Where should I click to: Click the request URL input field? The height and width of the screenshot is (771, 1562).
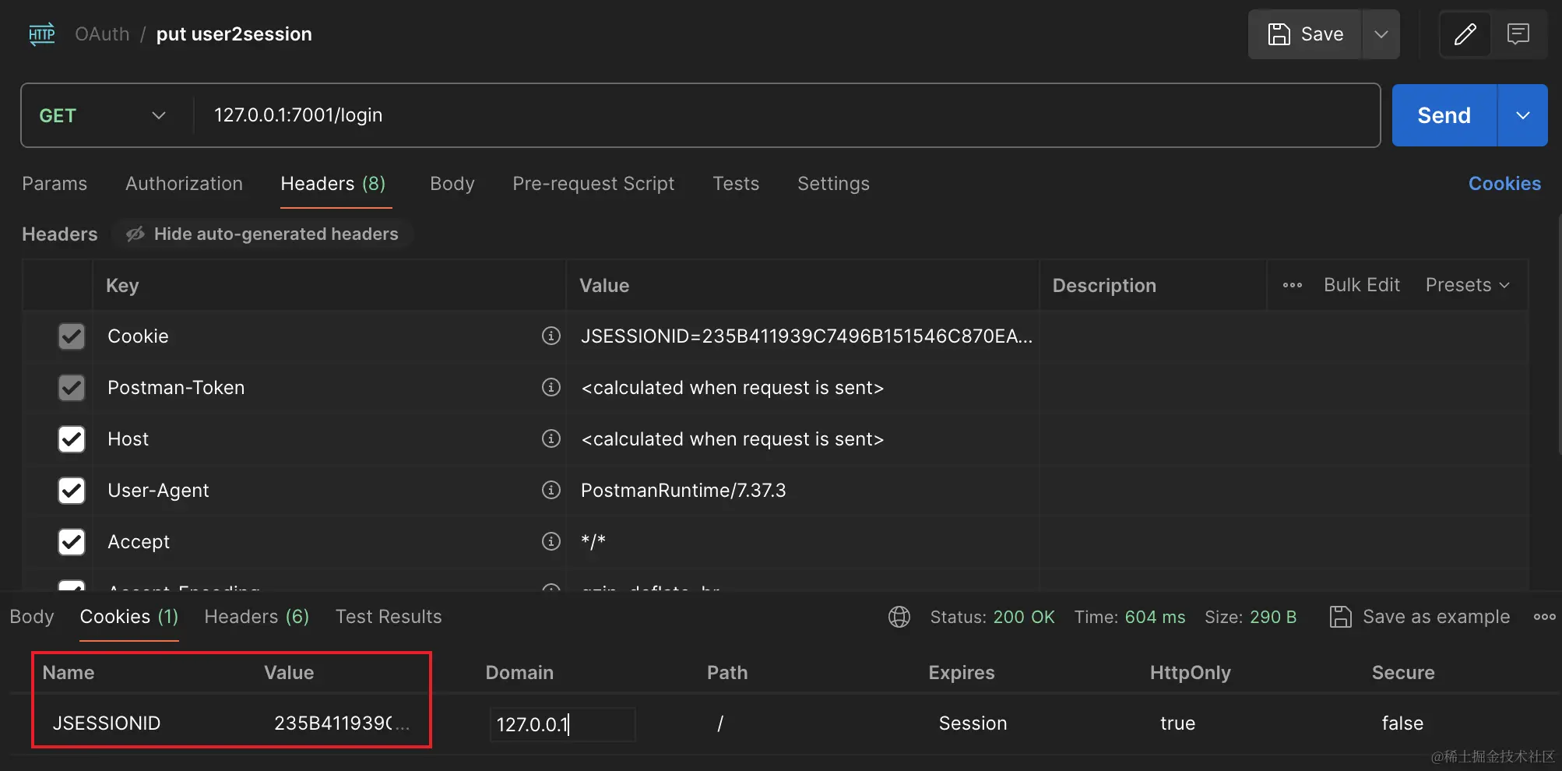tap(786, 115)
